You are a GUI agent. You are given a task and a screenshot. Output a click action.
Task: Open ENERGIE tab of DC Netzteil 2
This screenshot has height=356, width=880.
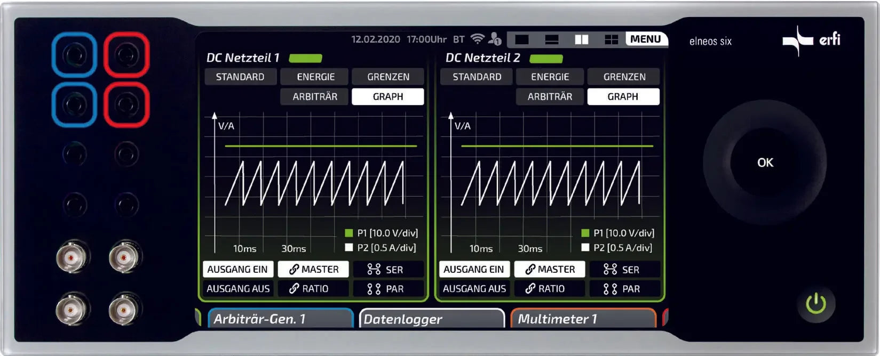[550, 77]
